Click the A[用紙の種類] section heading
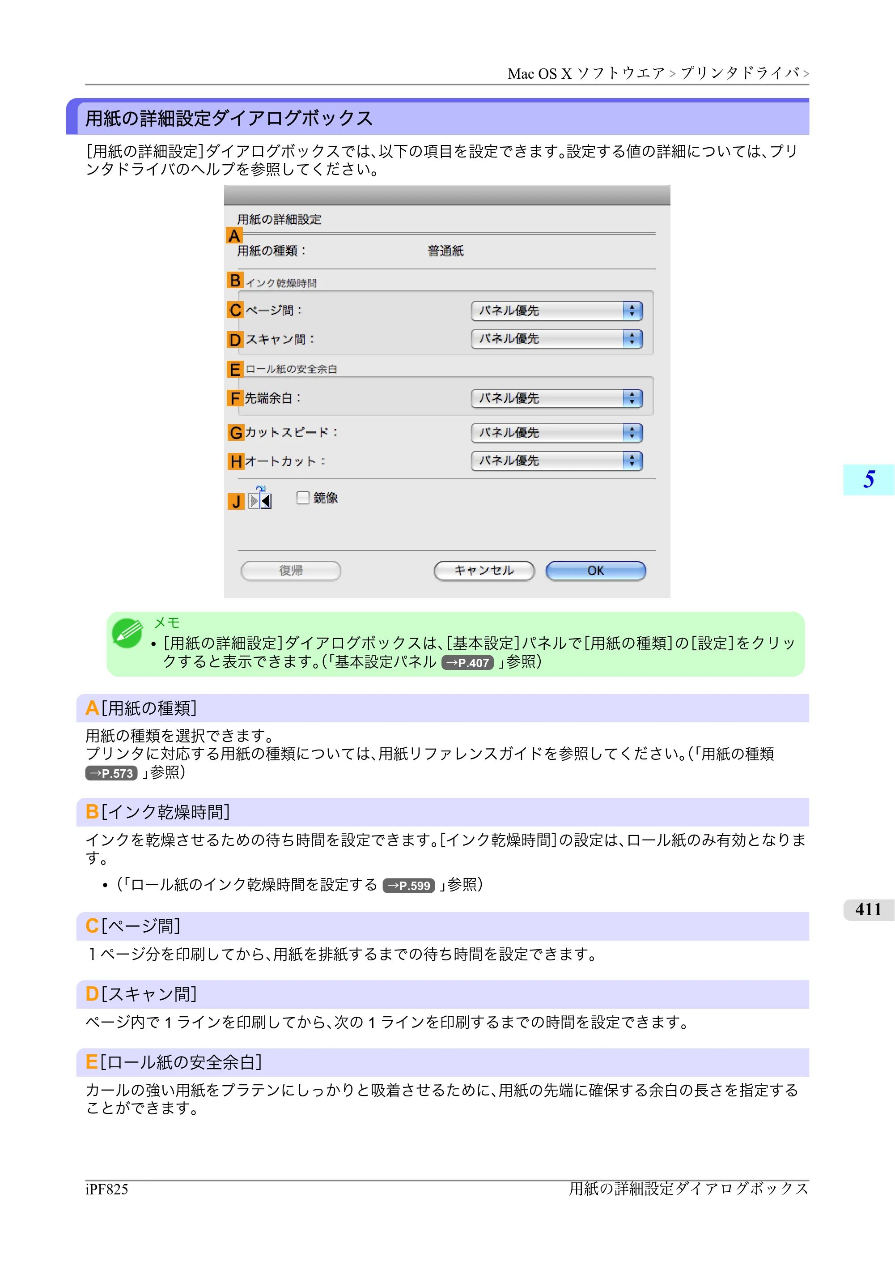 point(442,708)
